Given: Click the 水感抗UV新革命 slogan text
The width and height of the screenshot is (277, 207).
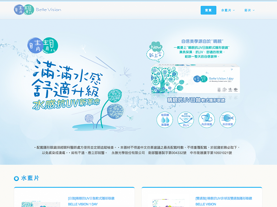Looking at the screenshot, I should [x=66, y=104].
